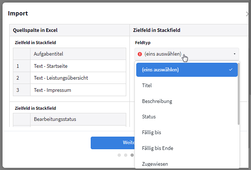Pick 'Fällig bis' option
251x170 pixels.
coord(152,132)
